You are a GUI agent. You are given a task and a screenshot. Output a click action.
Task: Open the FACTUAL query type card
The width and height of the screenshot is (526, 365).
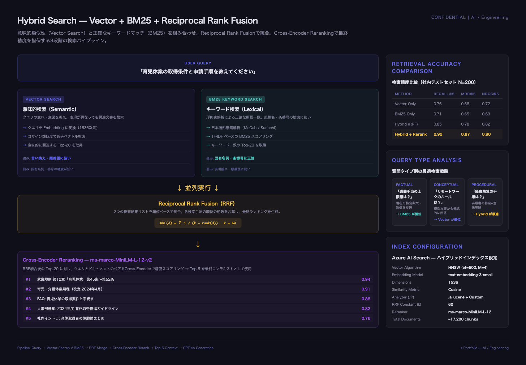click(409, 201)
